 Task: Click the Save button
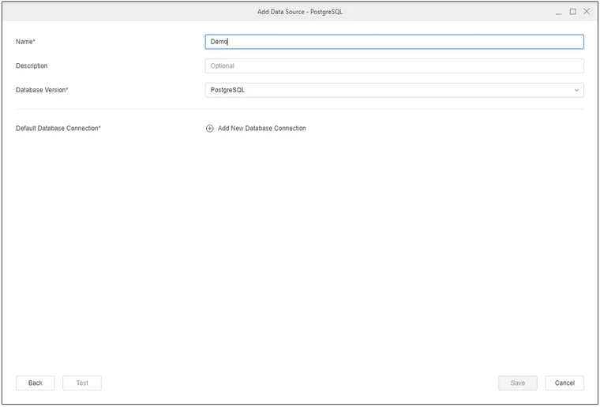click(x=517, y=383)
